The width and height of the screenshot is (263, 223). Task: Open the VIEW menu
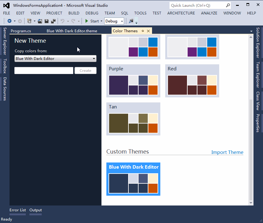pyautogui.click(x=35, y=13)
